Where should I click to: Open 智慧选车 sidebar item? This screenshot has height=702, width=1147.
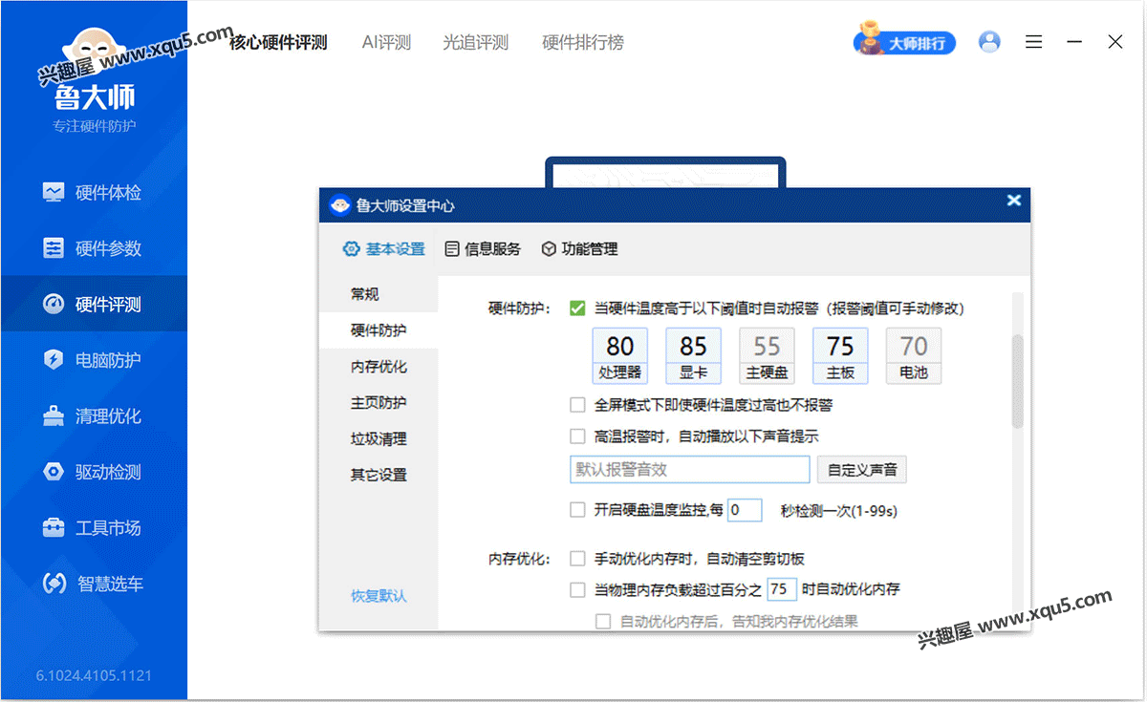94,584
